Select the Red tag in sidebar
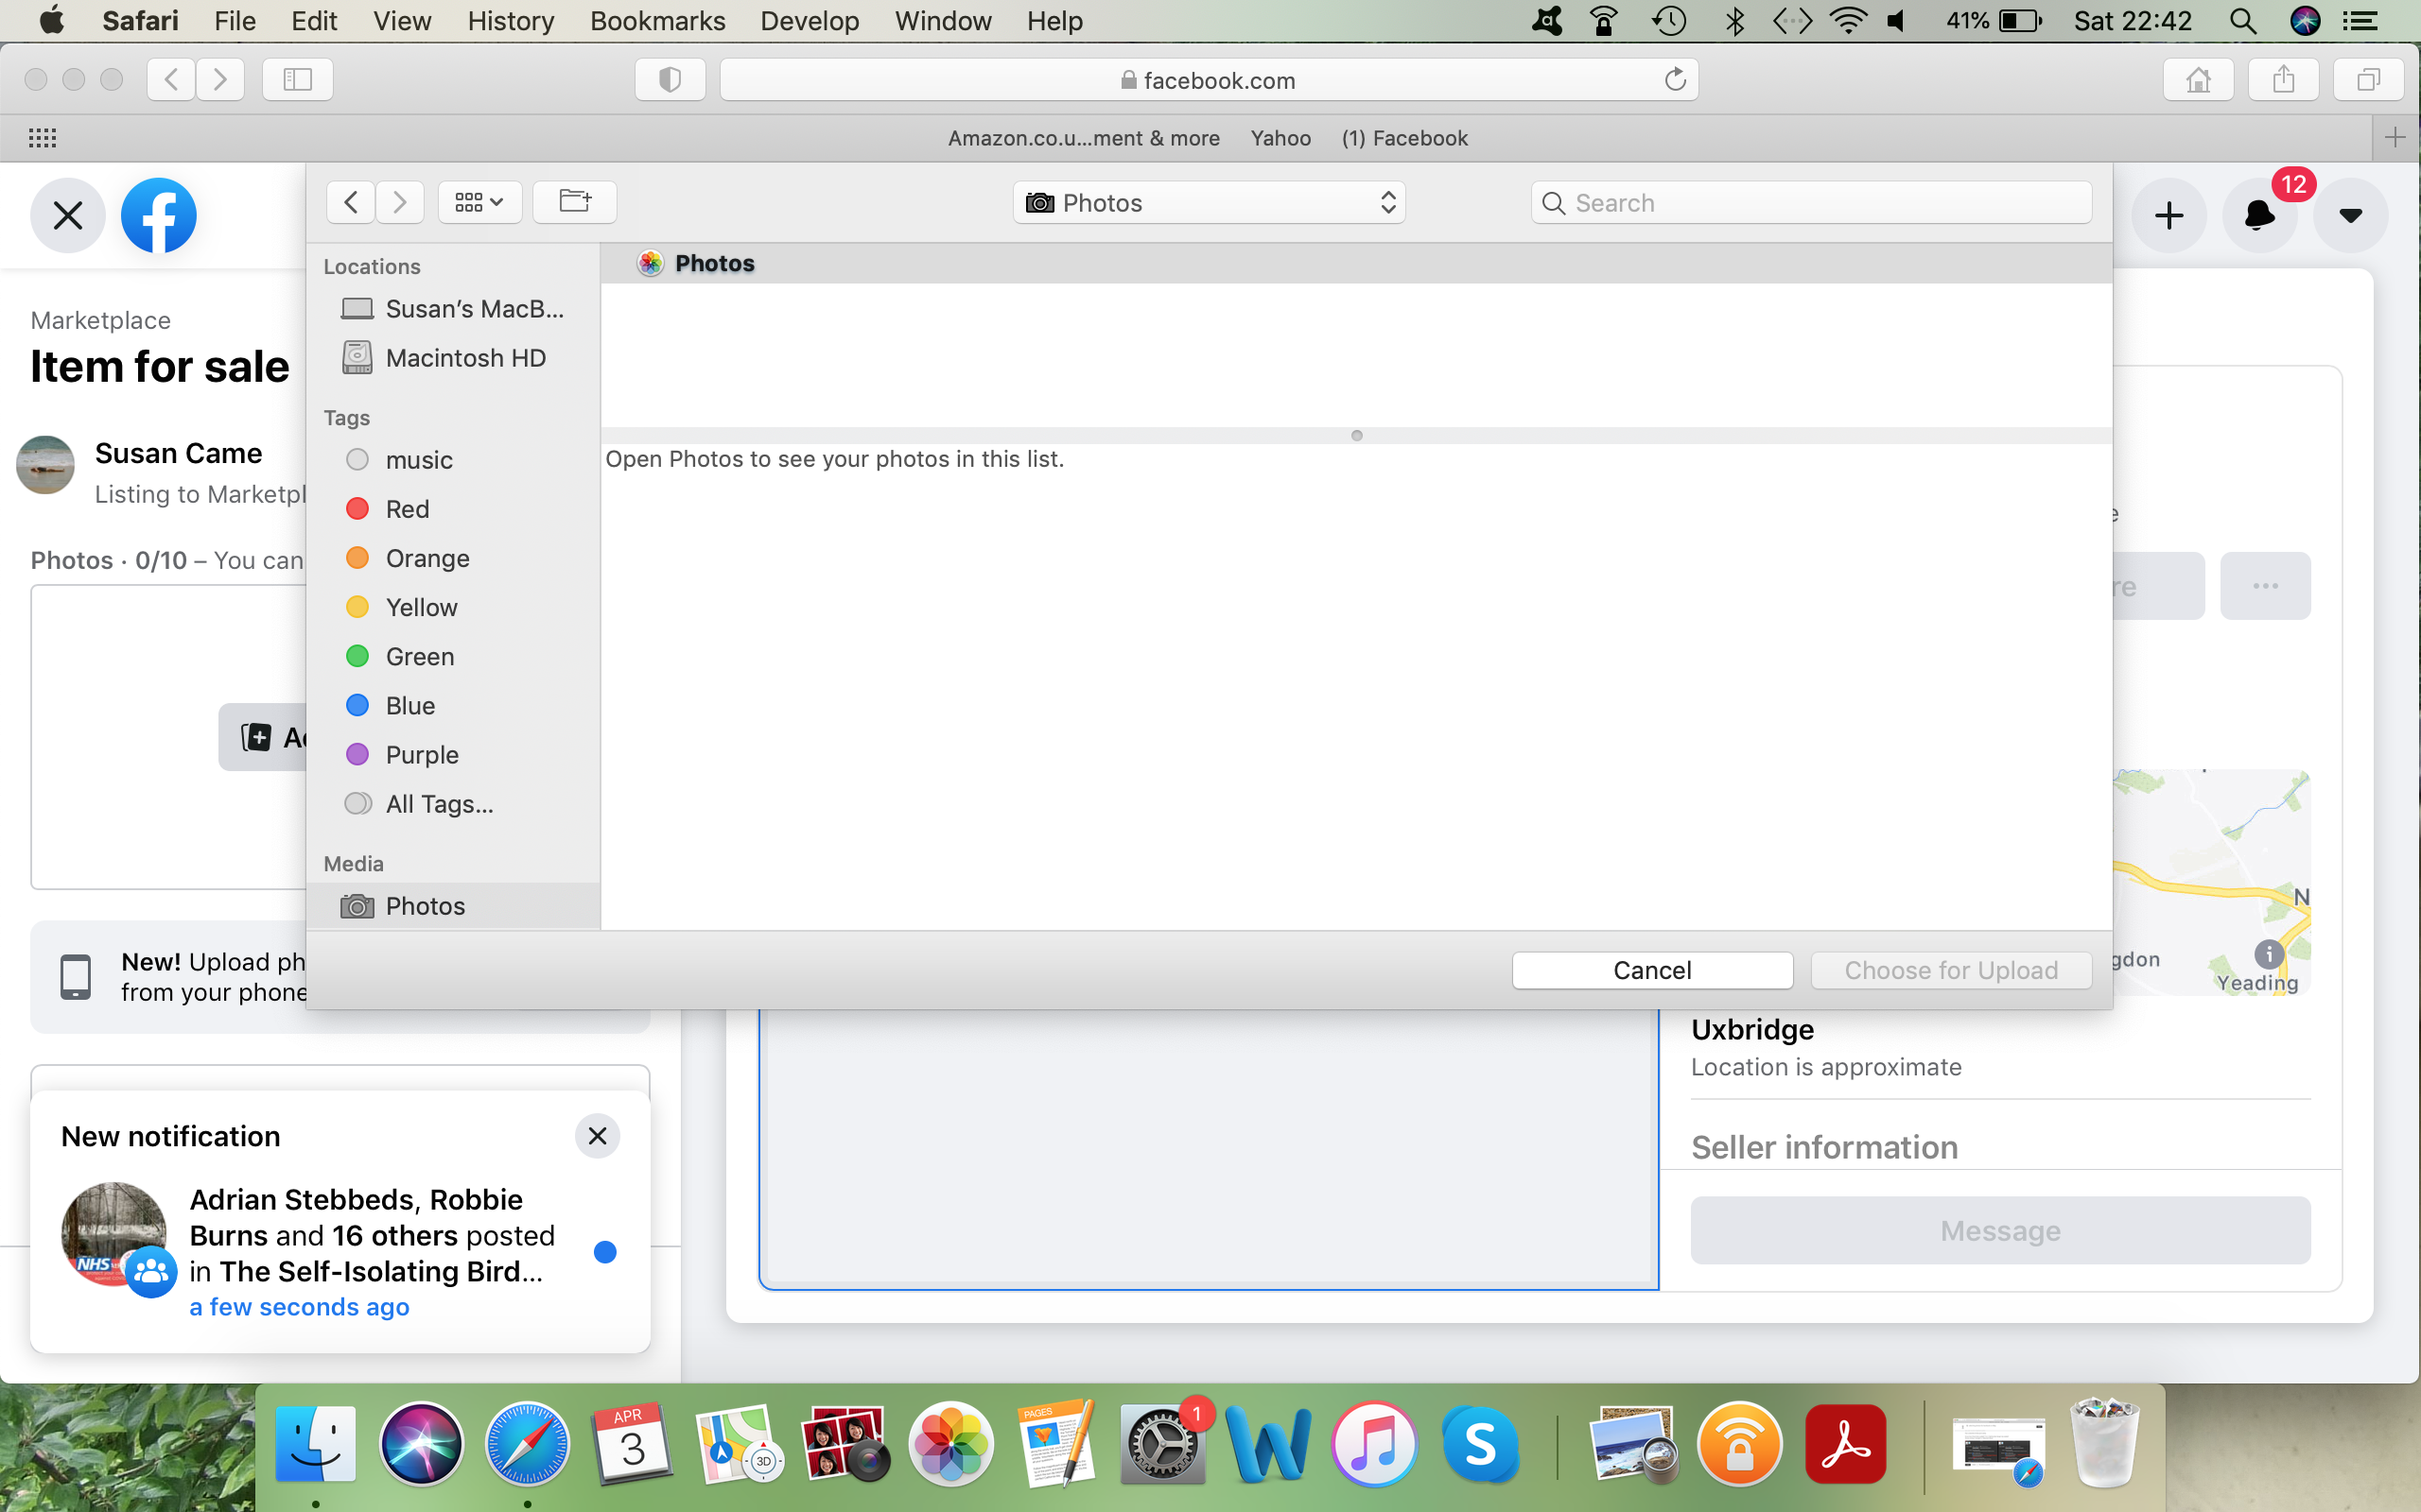The height and width of the screenshot is (1512, 2421). pyautogui.click(x=408, y=509)
